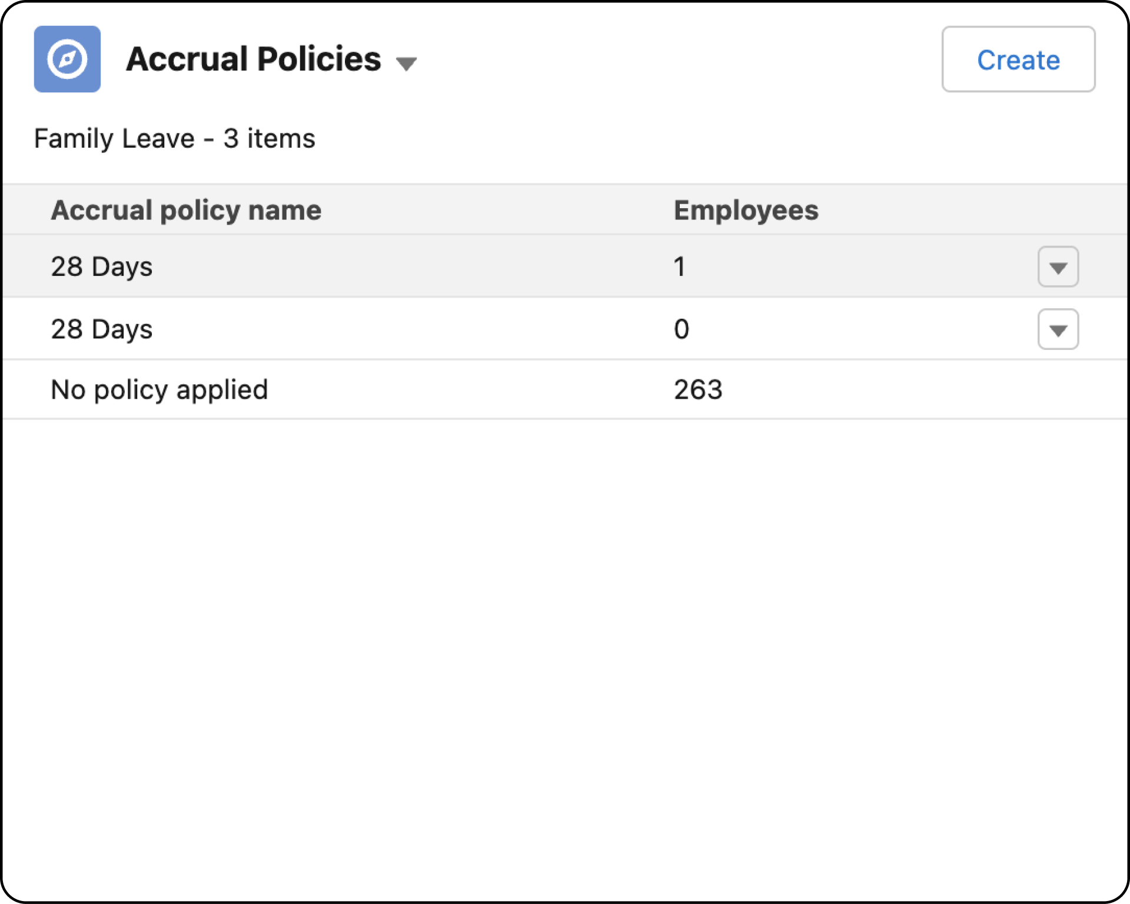
Task: Click employee count 0 in second row
Action: tap(681, 329)
